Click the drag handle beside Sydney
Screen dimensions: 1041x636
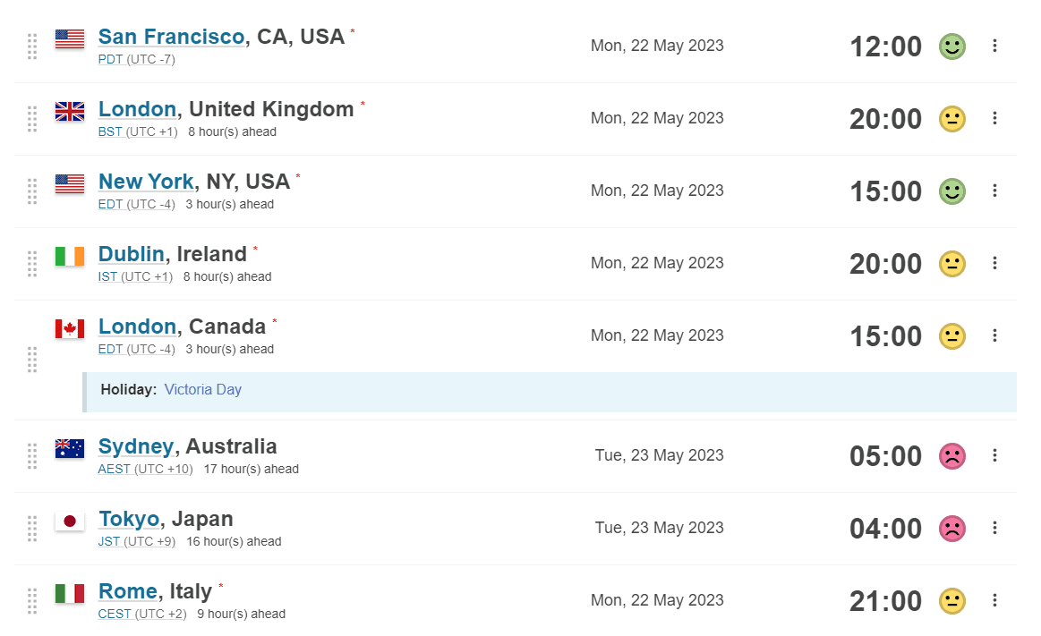32,456
